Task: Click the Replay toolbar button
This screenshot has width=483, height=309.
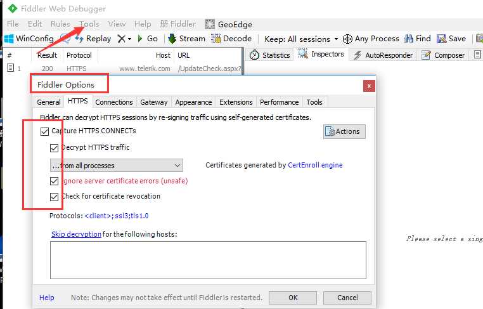Action: coord(93,39)
